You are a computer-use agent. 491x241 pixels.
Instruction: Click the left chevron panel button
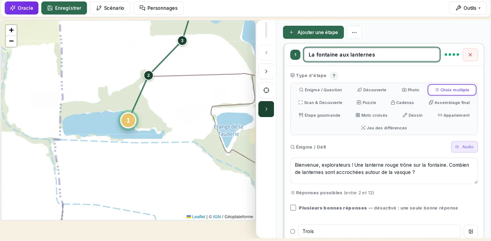(x=266, y=53)
